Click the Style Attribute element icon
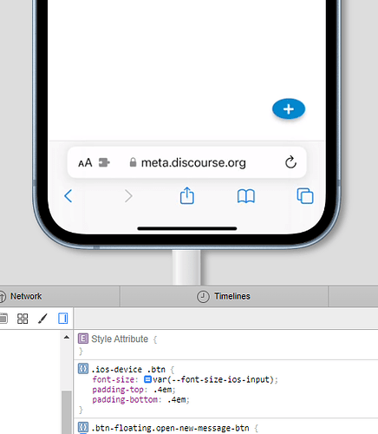The height and width of the screenshot is (434, 378). [x=83, y=339]
